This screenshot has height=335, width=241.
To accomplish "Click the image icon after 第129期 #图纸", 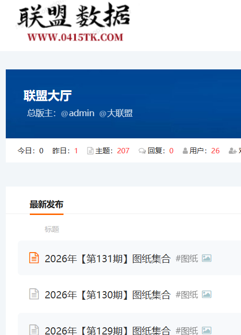I will (207, 330).
